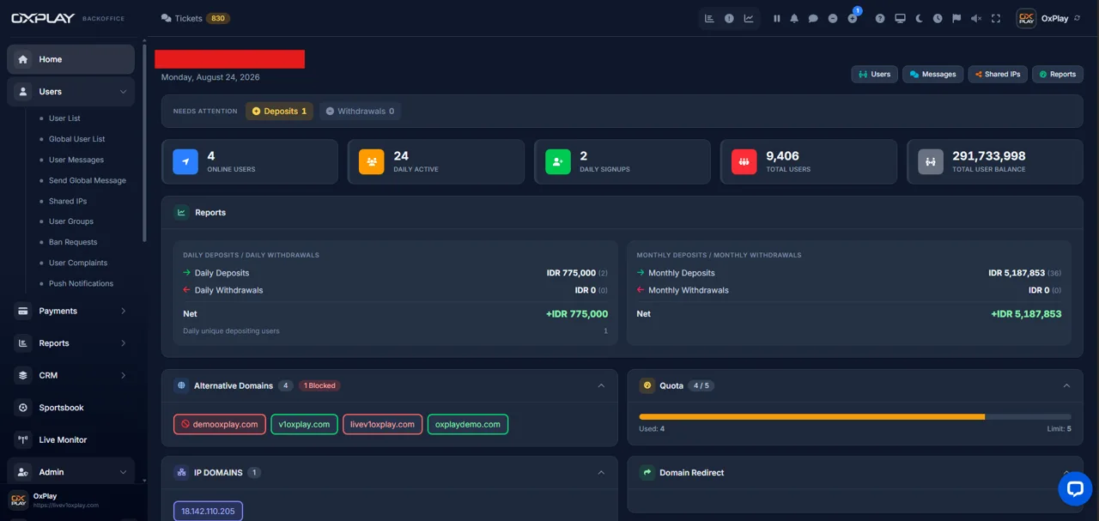Go to Home in sidebar
Screen dimensions: 1099x521
coord(70,59)
